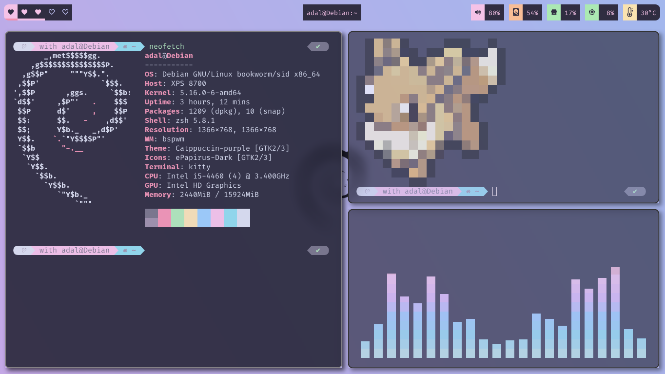Open the fourth outlined heart workspace

click(x=52, y=12)
